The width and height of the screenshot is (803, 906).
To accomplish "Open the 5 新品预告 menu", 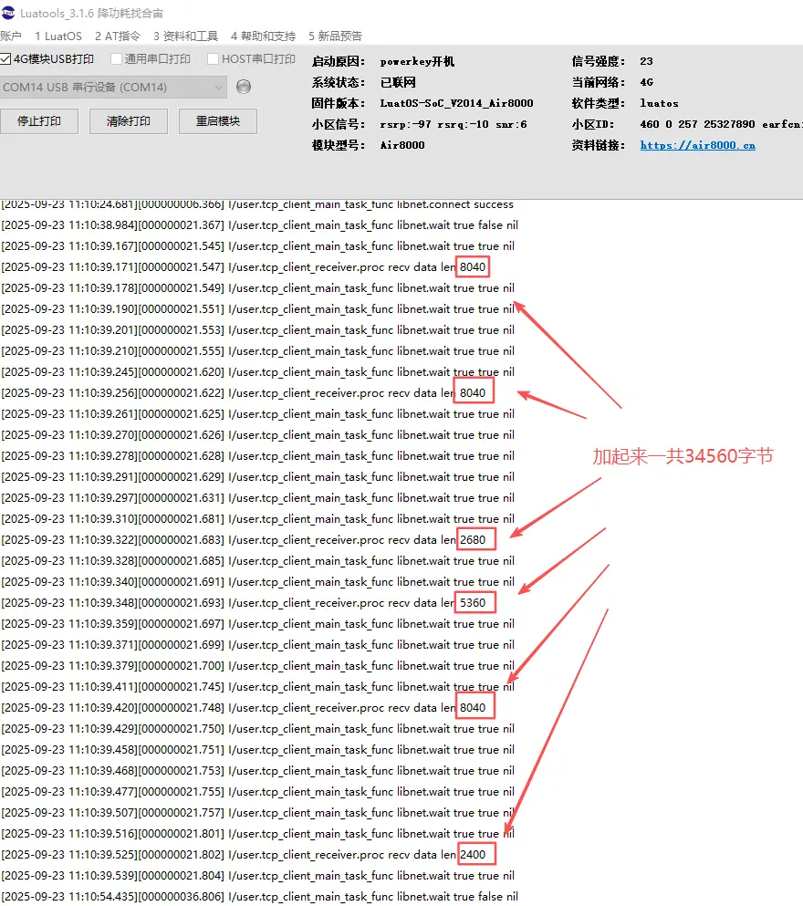I will pos(335,36).
